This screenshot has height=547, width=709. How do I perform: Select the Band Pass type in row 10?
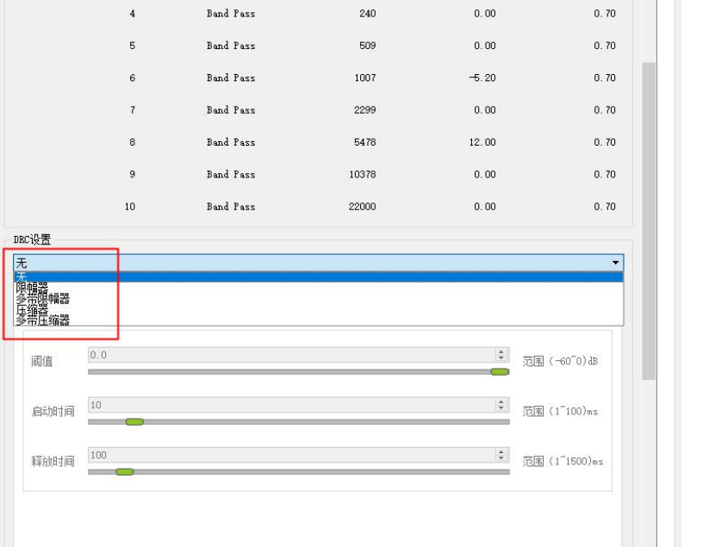(x=231, y=207)
